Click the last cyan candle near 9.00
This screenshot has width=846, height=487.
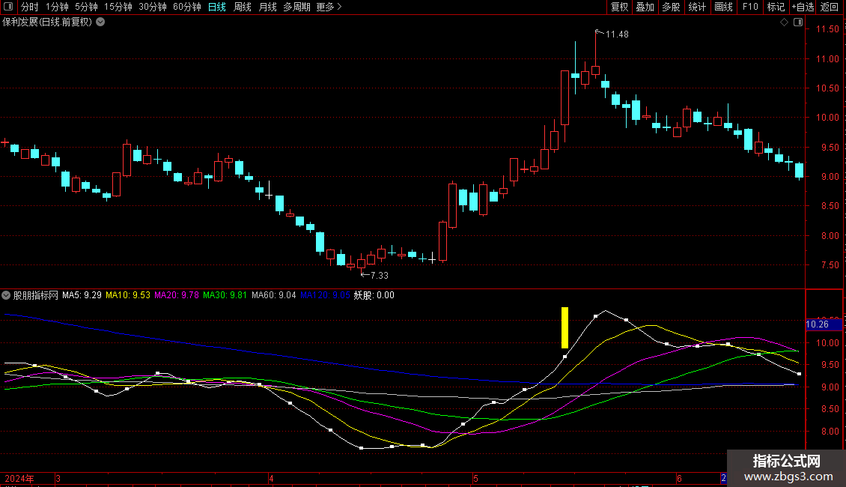point(799,170)
